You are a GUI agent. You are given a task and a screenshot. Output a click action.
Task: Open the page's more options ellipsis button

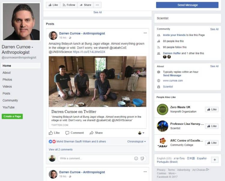click(x=97, y=5)
